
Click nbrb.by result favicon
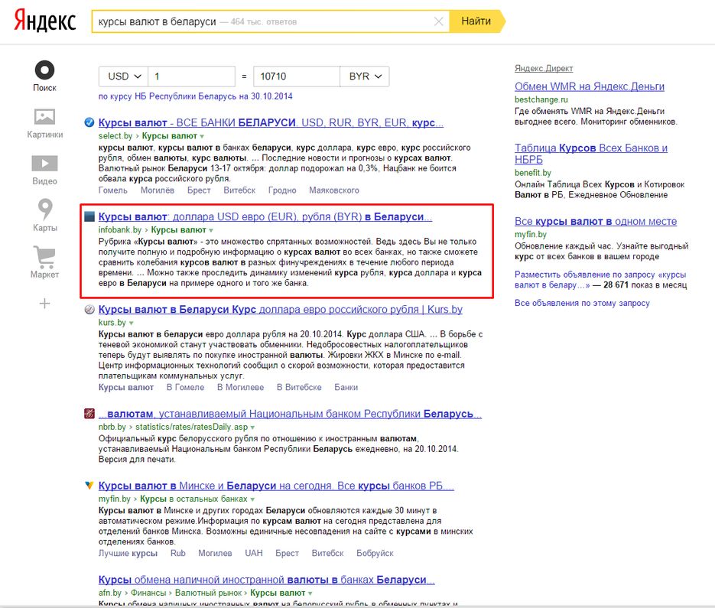[x=89, y=414]
